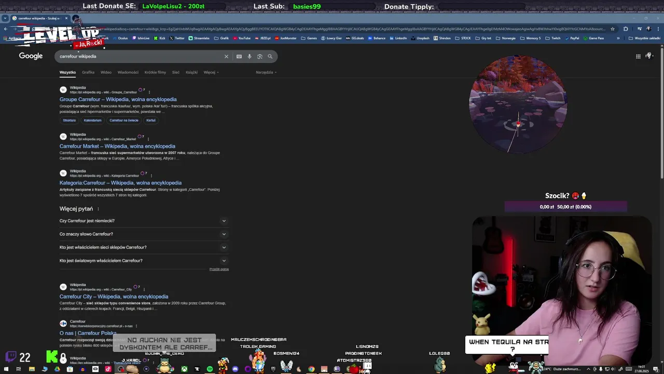Open 'Carrefour City – Wikipedia' result link

114,297
